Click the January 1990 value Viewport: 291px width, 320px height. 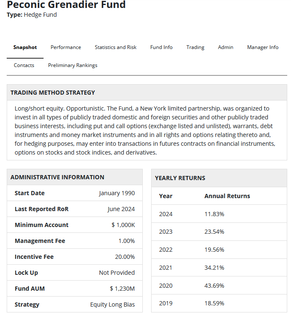pos(117,193)
